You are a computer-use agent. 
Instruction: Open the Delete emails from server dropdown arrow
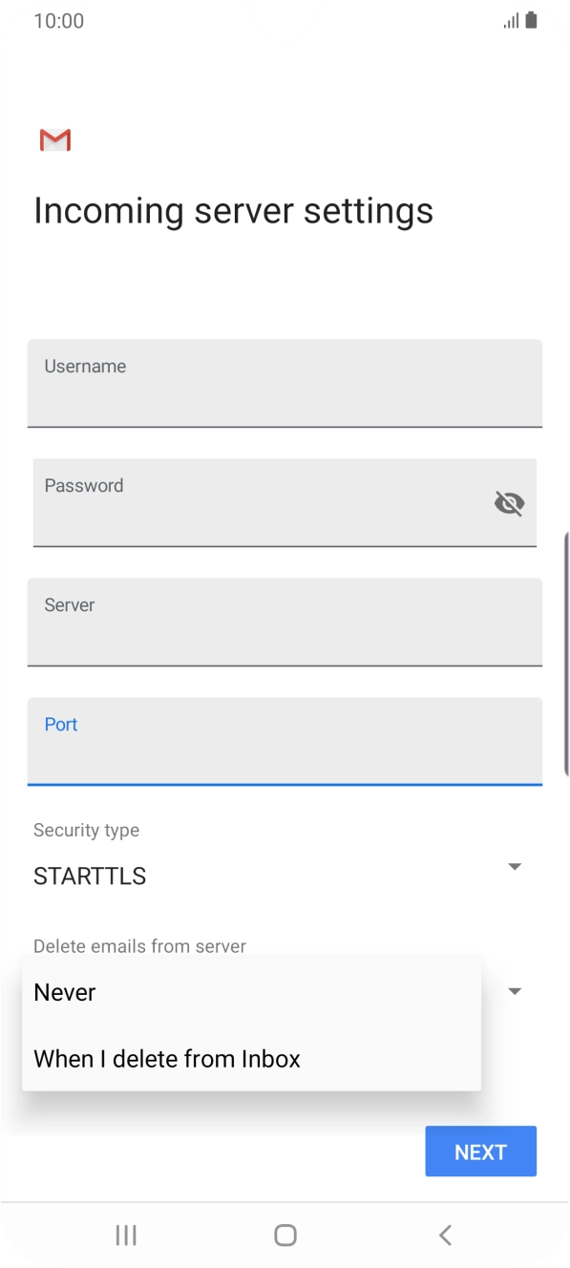515,991
